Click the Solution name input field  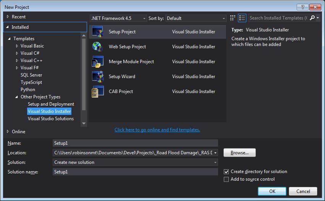pos(135,172)
